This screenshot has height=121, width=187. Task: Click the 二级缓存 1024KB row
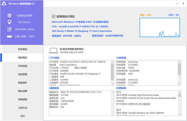click(x=59, y=80)
